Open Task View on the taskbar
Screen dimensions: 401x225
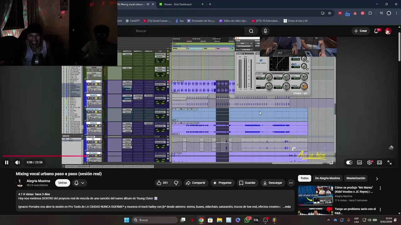(183, 220)
